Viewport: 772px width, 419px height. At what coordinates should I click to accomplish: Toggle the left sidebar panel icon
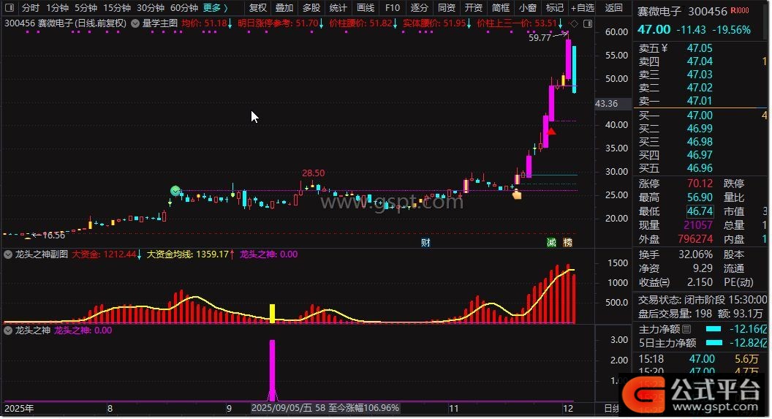(10, 8)
